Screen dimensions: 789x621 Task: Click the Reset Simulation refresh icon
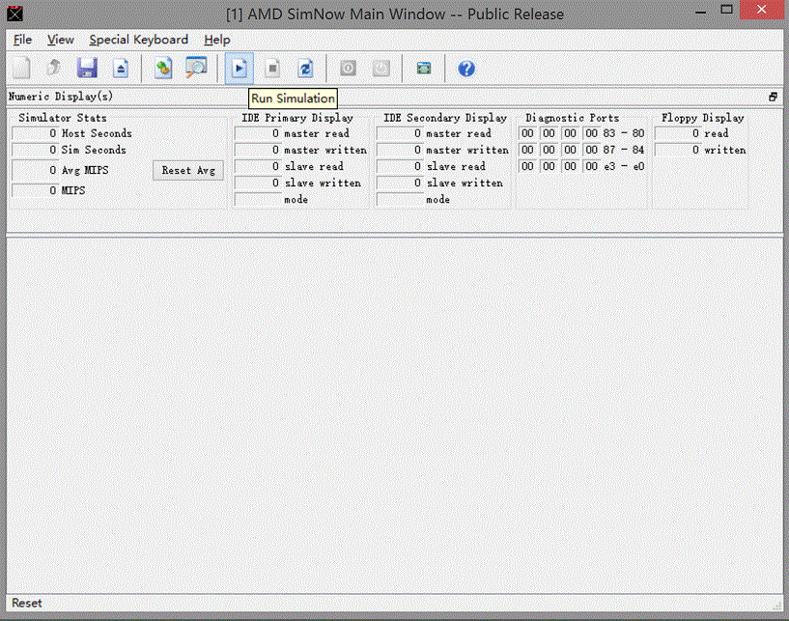point(306,68)
